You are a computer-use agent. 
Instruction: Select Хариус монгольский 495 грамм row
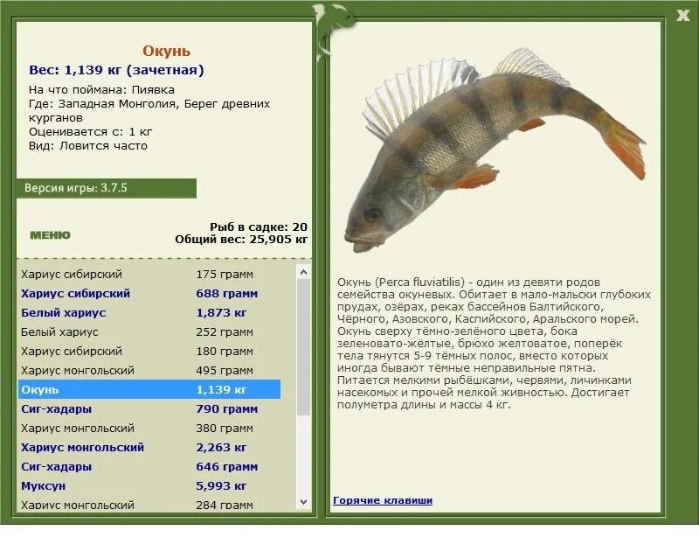coord(149,370)
